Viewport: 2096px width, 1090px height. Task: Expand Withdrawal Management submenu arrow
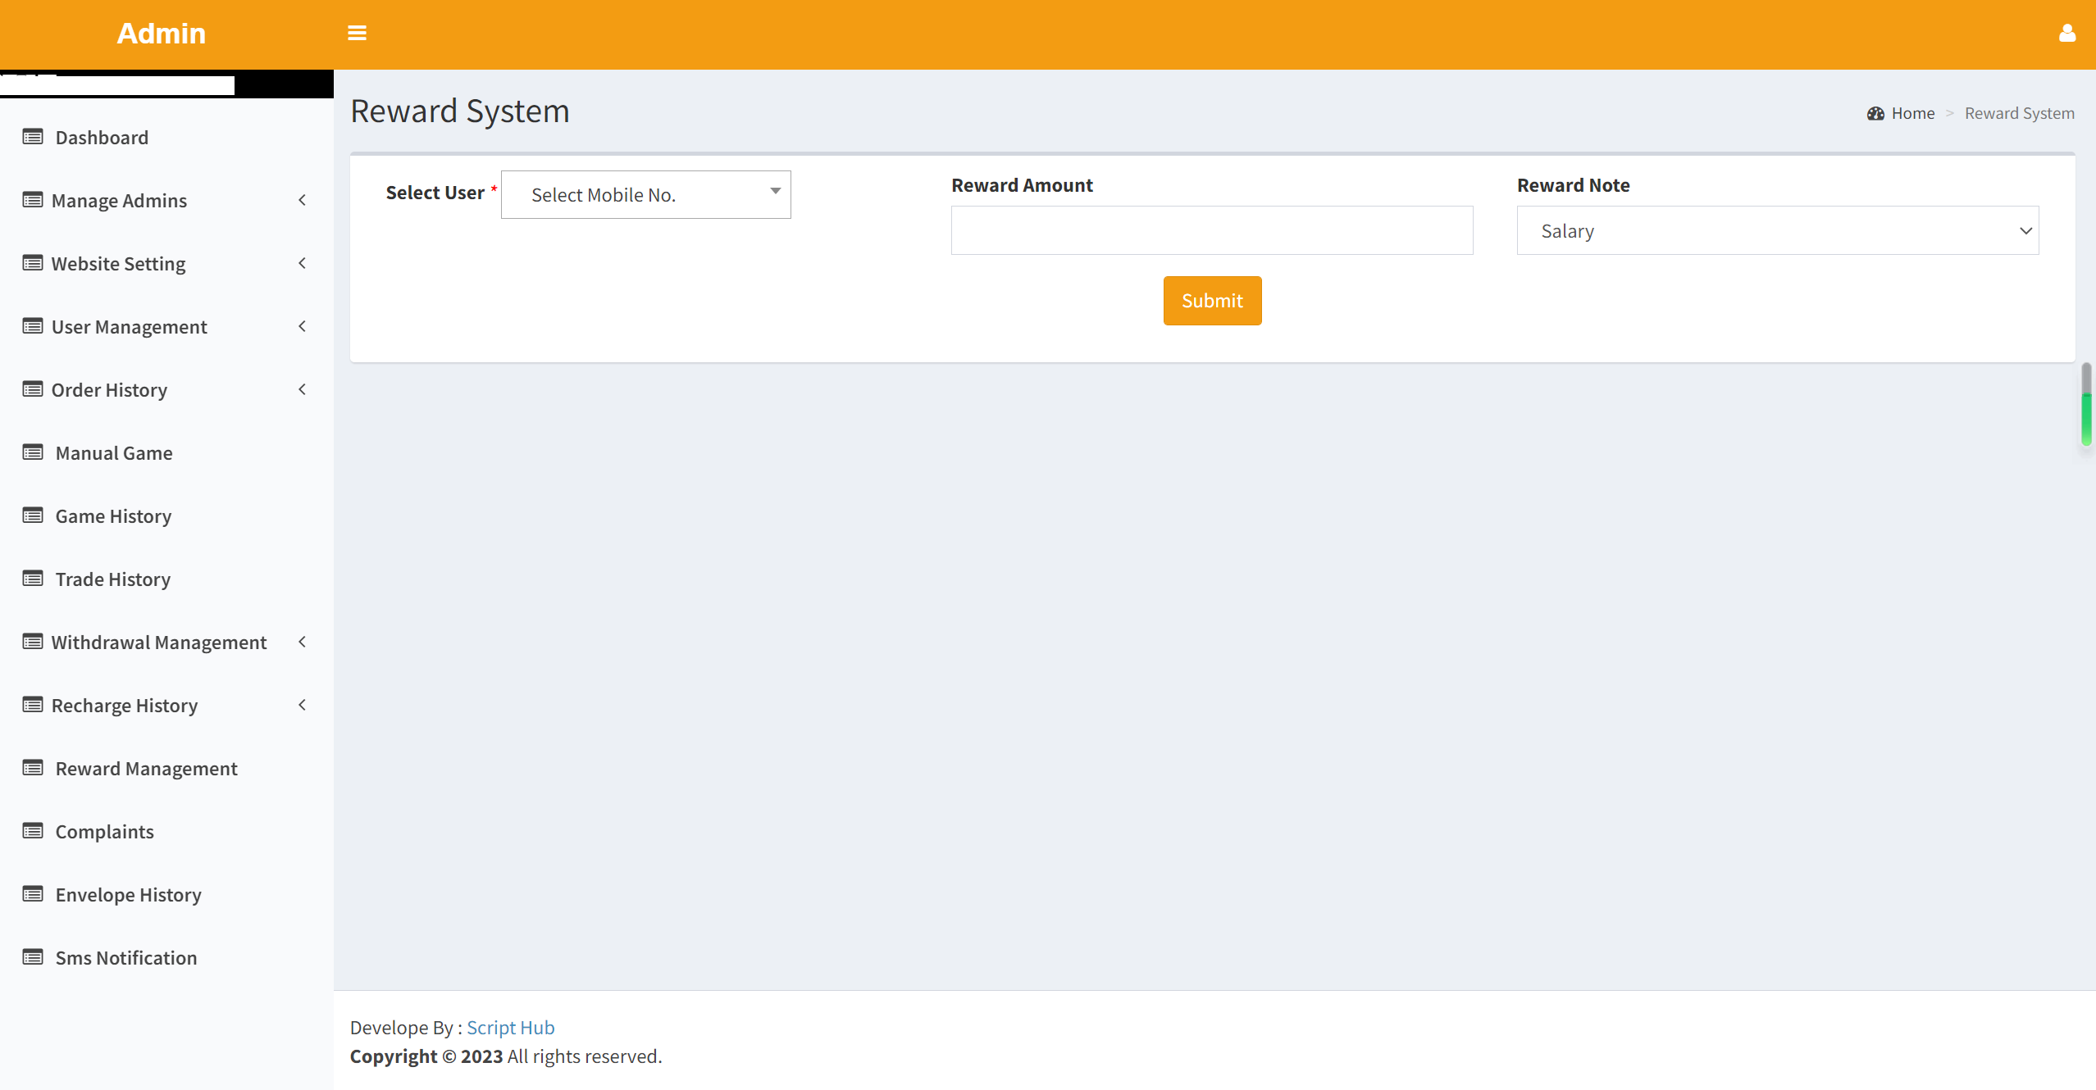pyautogui.click(x=302, y=642)
